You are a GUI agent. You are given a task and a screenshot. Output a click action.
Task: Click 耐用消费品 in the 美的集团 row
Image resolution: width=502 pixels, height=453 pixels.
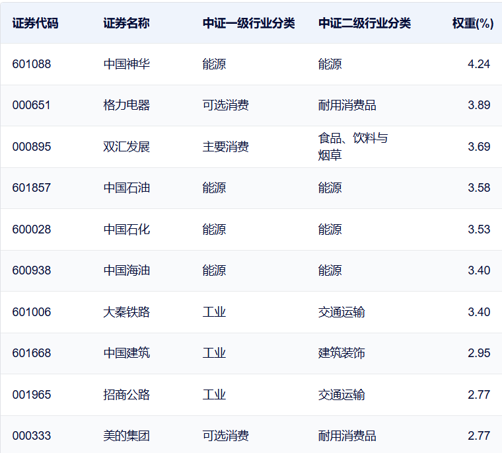tap(347, 436)
